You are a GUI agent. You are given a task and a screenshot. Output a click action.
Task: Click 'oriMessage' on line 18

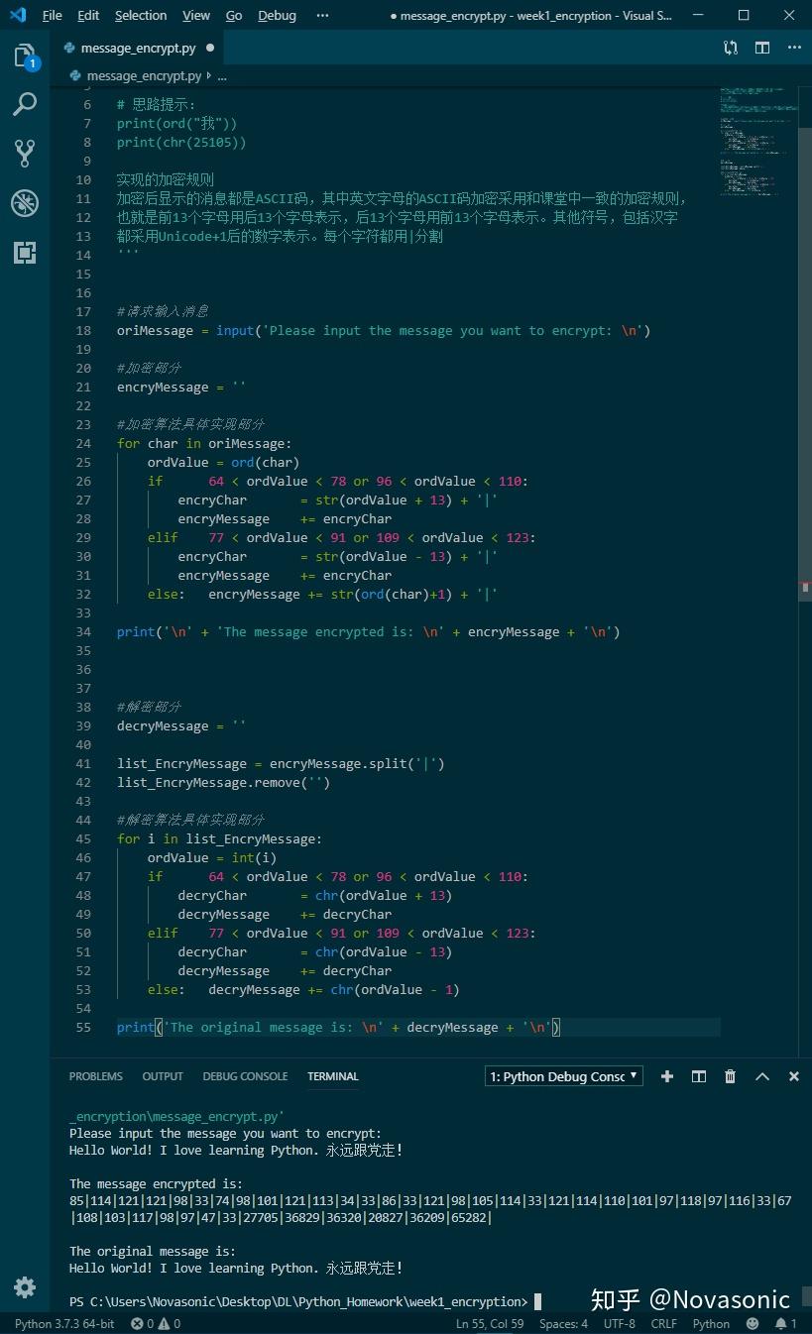point(155,331)
